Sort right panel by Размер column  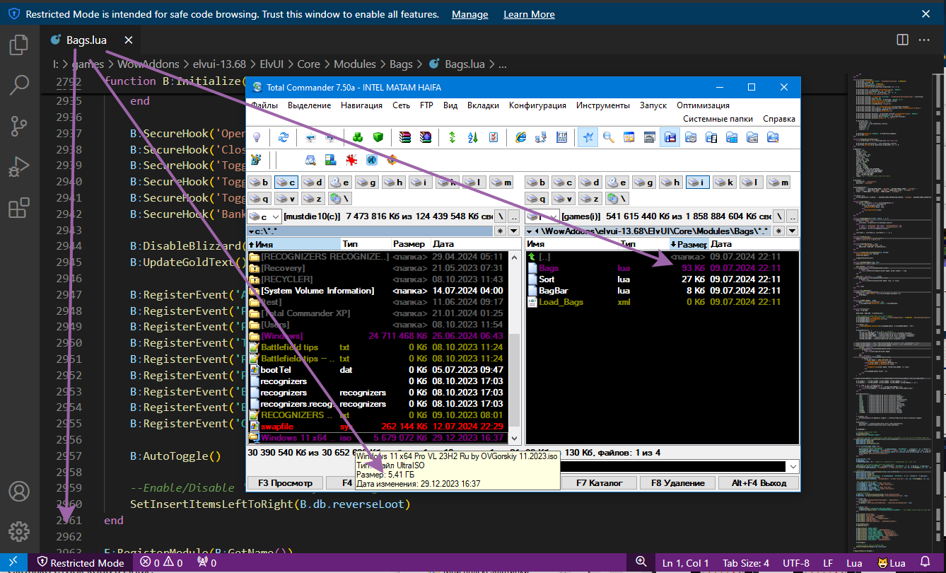tap(689, 243)
